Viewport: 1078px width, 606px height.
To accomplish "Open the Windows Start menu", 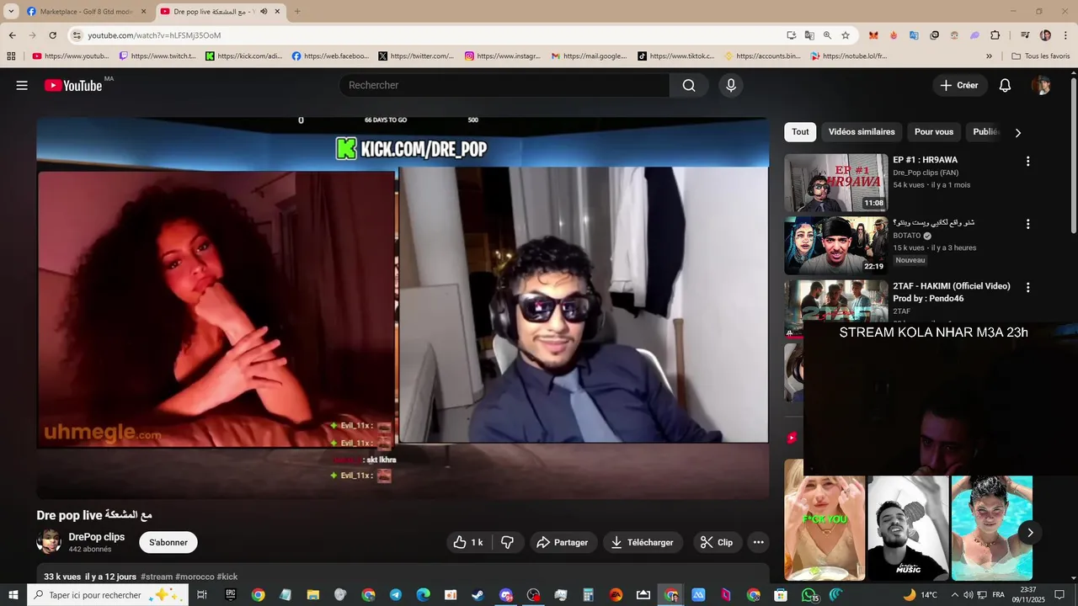I will click(x=13, y=595).
